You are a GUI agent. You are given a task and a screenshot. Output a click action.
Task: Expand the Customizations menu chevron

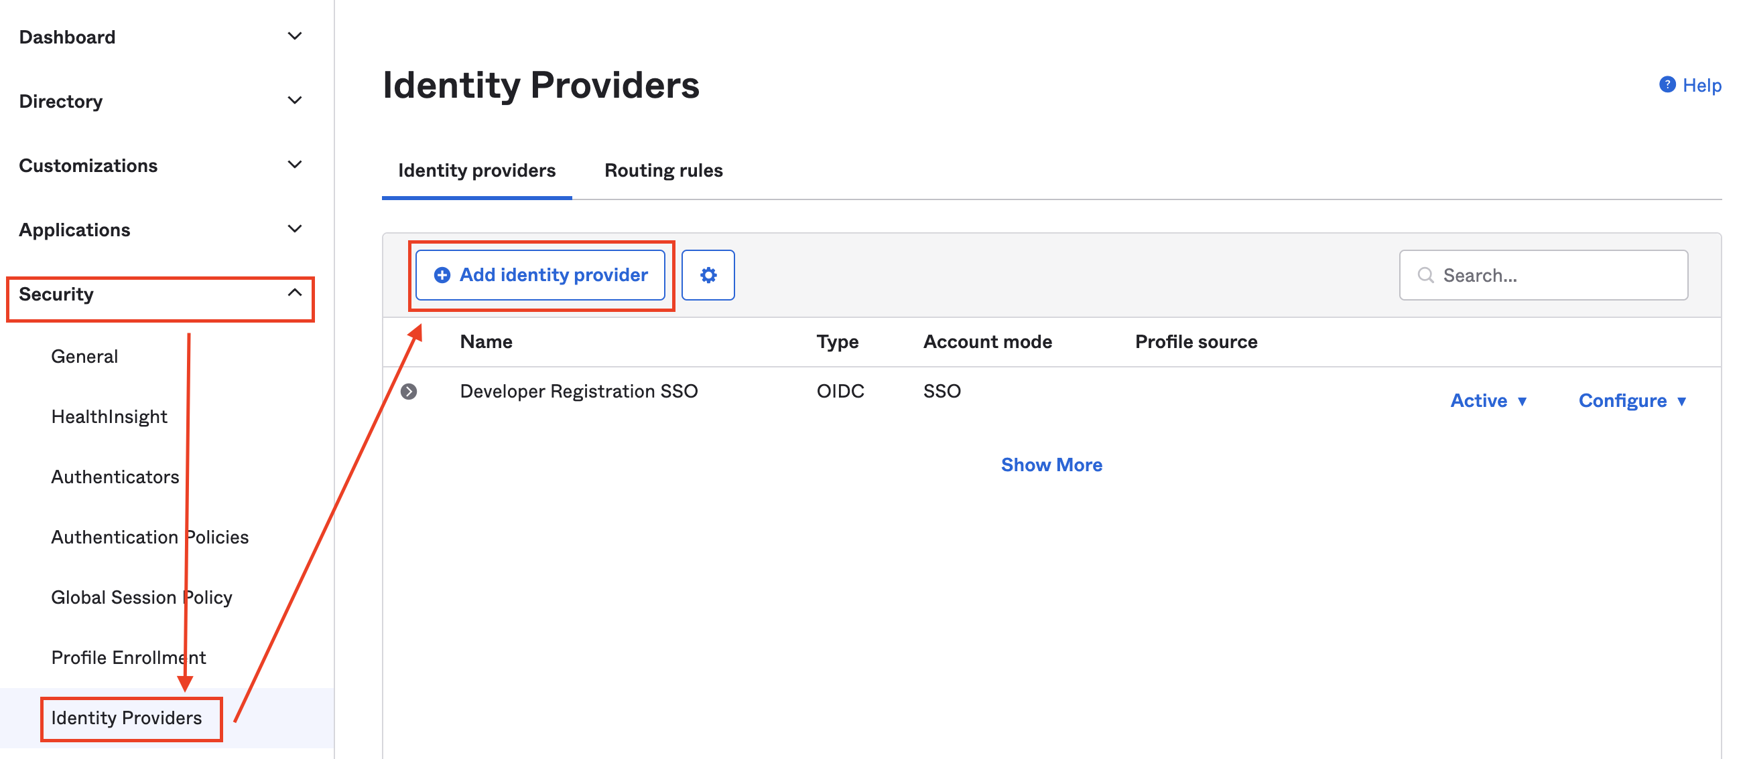[295, 165]
